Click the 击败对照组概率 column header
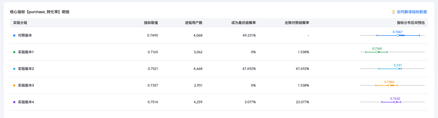 click(297, 23)
